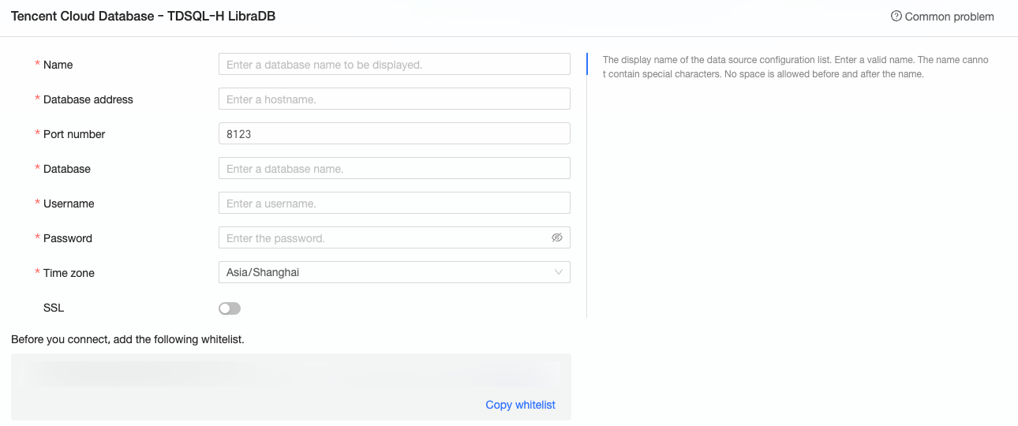Toggle password visibility eye icon
This screenshot has height=426, width=1018.
[557, 237]
